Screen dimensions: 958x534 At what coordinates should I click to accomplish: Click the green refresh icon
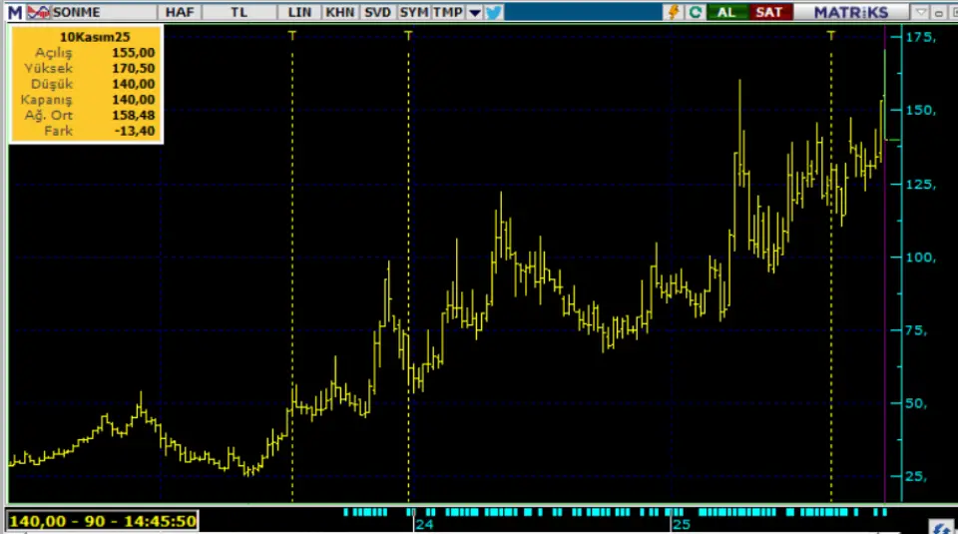point(696,12)
